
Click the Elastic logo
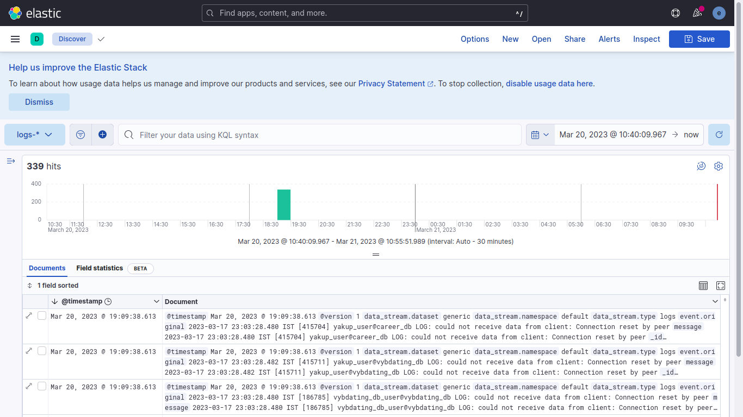pos(35,13)
